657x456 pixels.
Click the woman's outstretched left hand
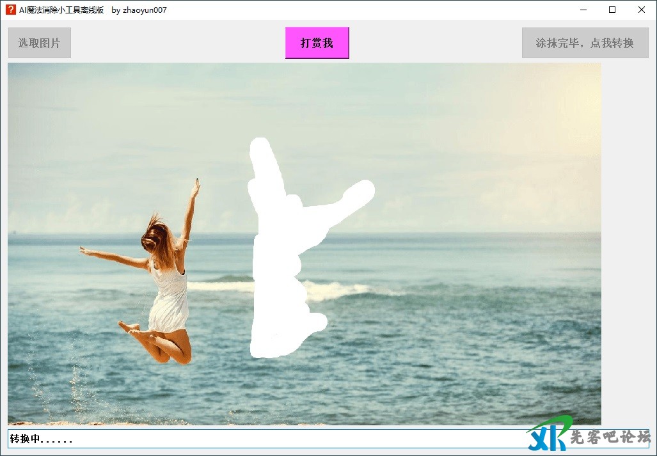tap(85, 251)
